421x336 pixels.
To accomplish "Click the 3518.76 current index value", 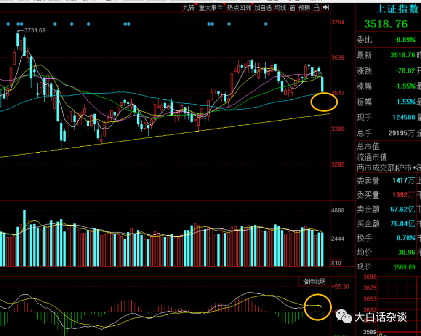I will coord(386,24).
